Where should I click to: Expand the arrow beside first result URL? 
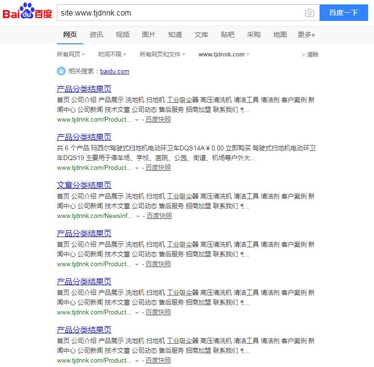(x=137, y=120)
